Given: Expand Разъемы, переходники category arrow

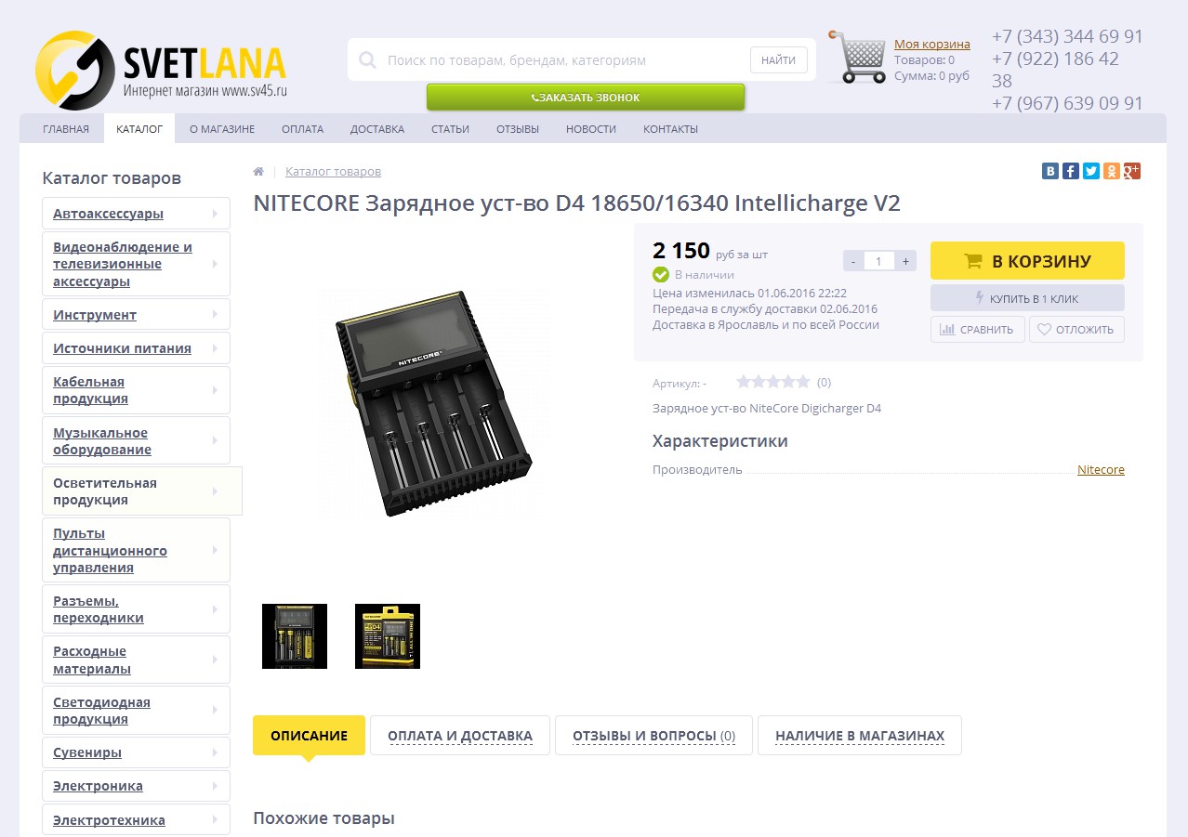Looking at the screenshot, I should [215, 609].
